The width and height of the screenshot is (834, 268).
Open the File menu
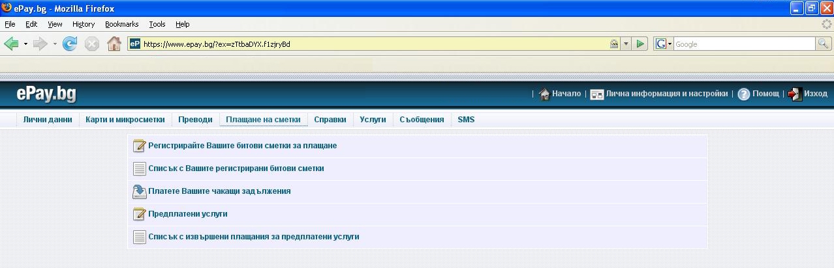point(10,24)
